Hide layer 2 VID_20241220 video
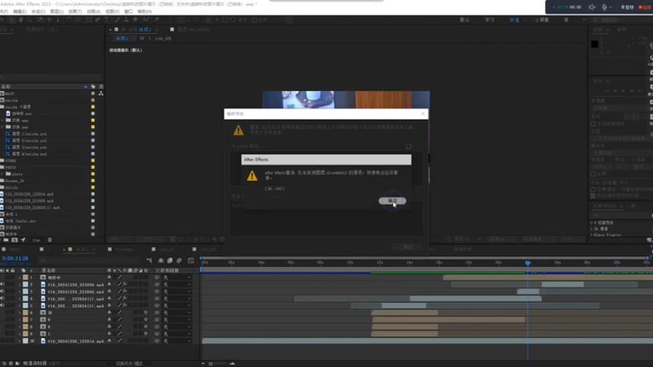Screen dimensions: 653x367 2,284
